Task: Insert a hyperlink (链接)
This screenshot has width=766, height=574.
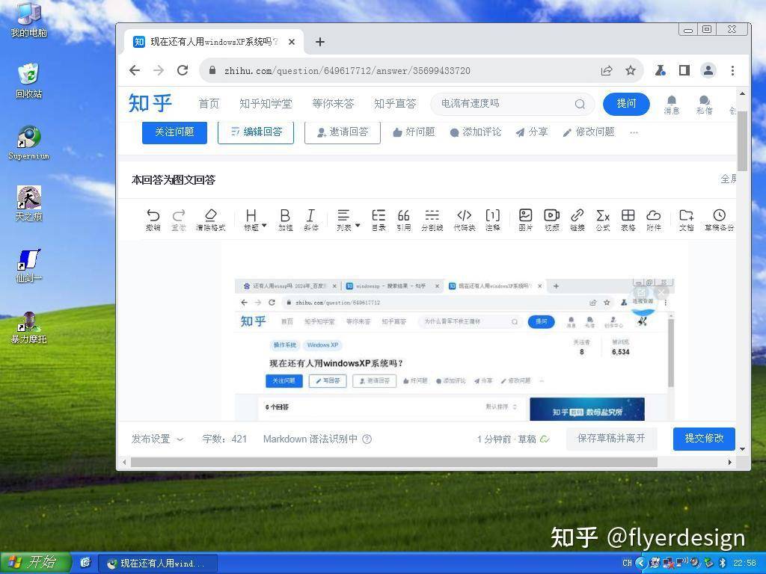Action: [x=577, y=220]
